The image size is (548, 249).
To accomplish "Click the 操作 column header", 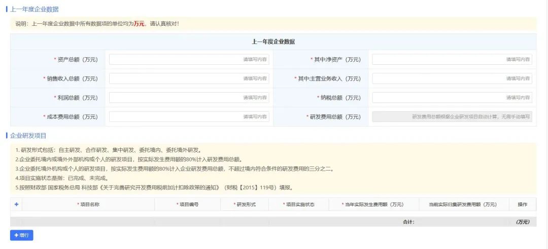I will point(522,204).
